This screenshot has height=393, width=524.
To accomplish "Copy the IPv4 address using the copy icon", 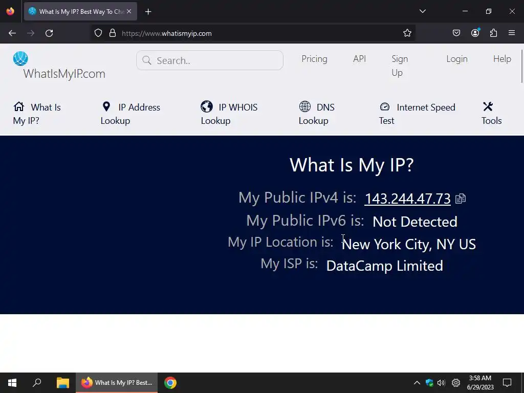I will point(461,199).
